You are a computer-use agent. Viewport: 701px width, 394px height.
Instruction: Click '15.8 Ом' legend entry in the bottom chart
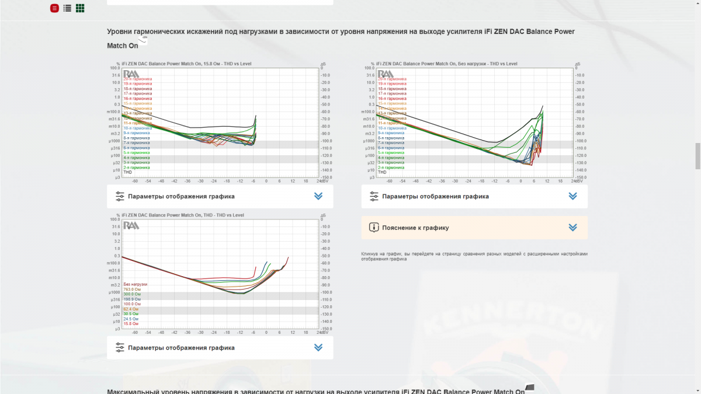coord(131,324)
